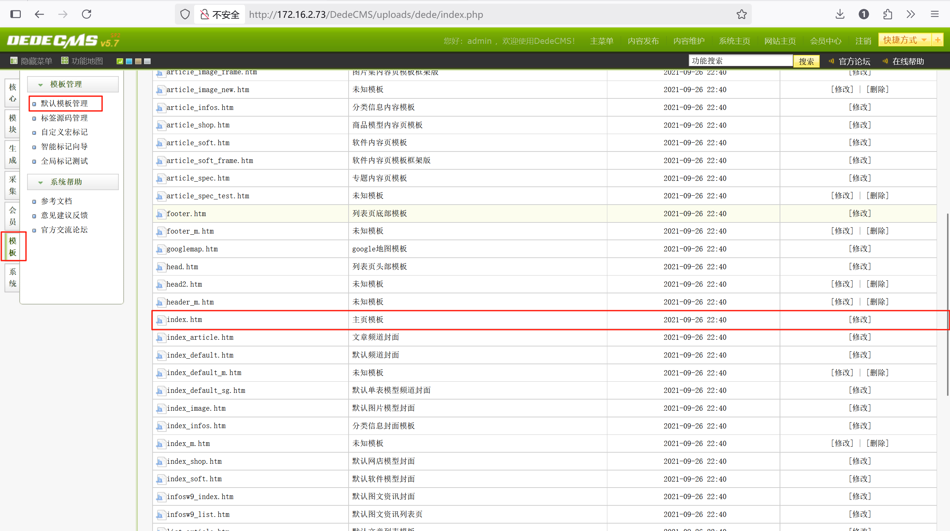Viewport: 950px width, 531px height.
Task: Switch to the 系统 vertical tab
Action: (12, 278)
